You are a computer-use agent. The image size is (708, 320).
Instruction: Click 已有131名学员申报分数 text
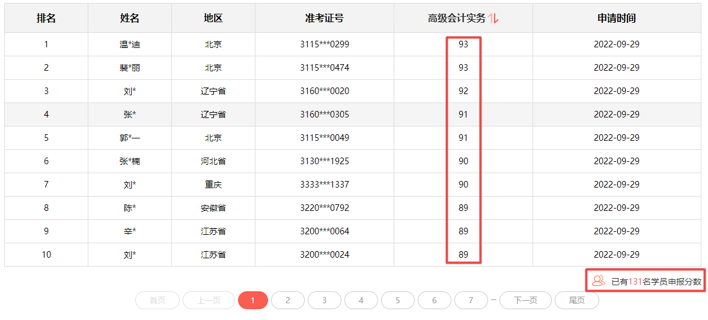pyautogui.click(x=656, y=282)
